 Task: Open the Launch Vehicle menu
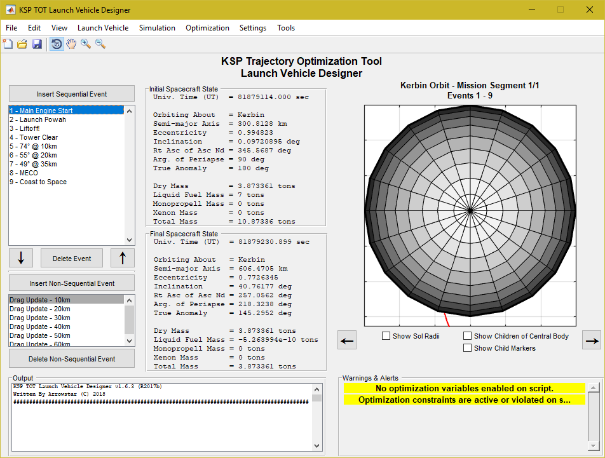pyautogui.click(x=103, y=28)
